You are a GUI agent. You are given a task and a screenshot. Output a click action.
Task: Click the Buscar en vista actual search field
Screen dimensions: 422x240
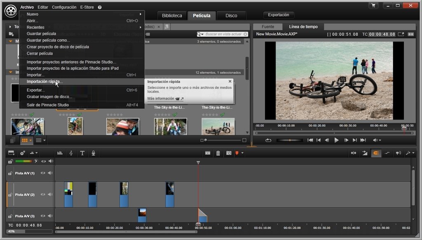[222, 34]
